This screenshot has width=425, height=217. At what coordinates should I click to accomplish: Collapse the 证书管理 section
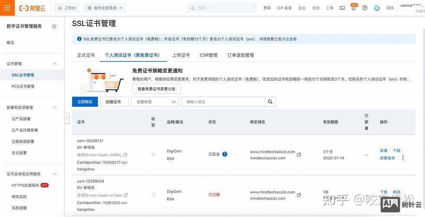click(55, 64)
